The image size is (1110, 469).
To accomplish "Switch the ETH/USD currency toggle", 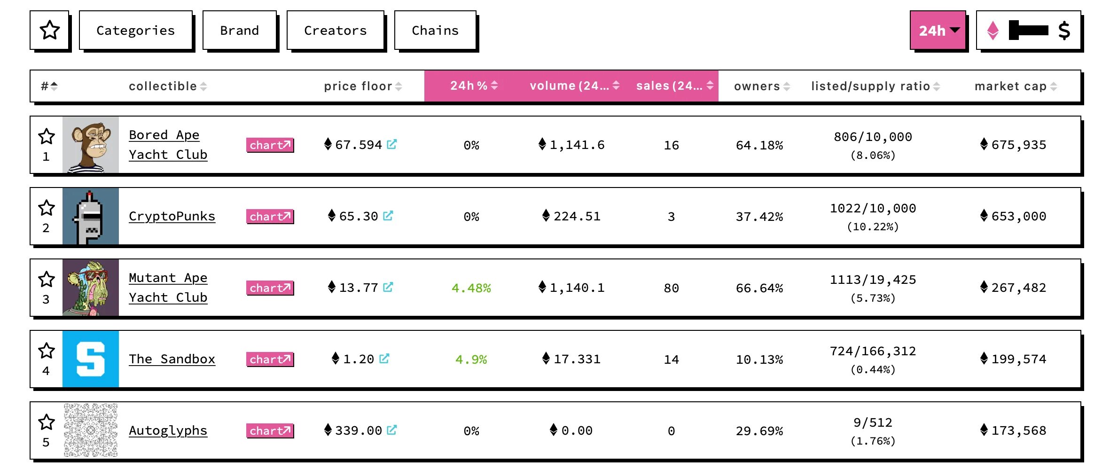I will pos(1028,31).
